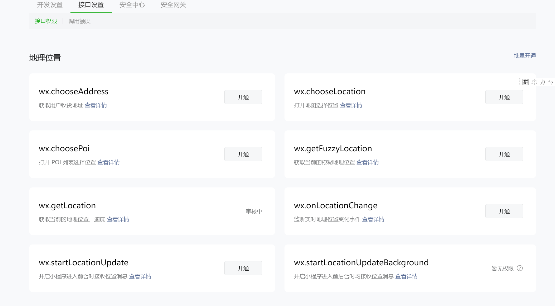Screen dimensions: 555x306
Task: Go to the 安全网关 tab
Action: (173, 5)
